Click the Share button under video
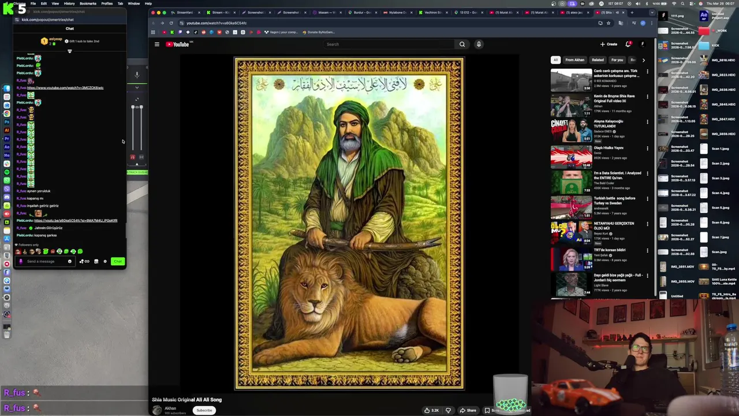 tap(468, 410)
